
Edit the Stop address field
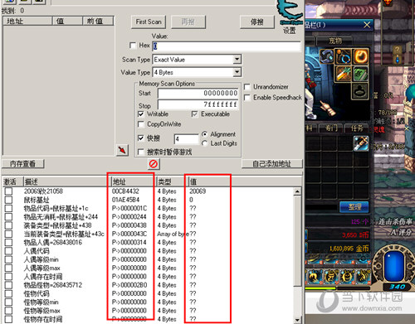(x=198, y=104)
